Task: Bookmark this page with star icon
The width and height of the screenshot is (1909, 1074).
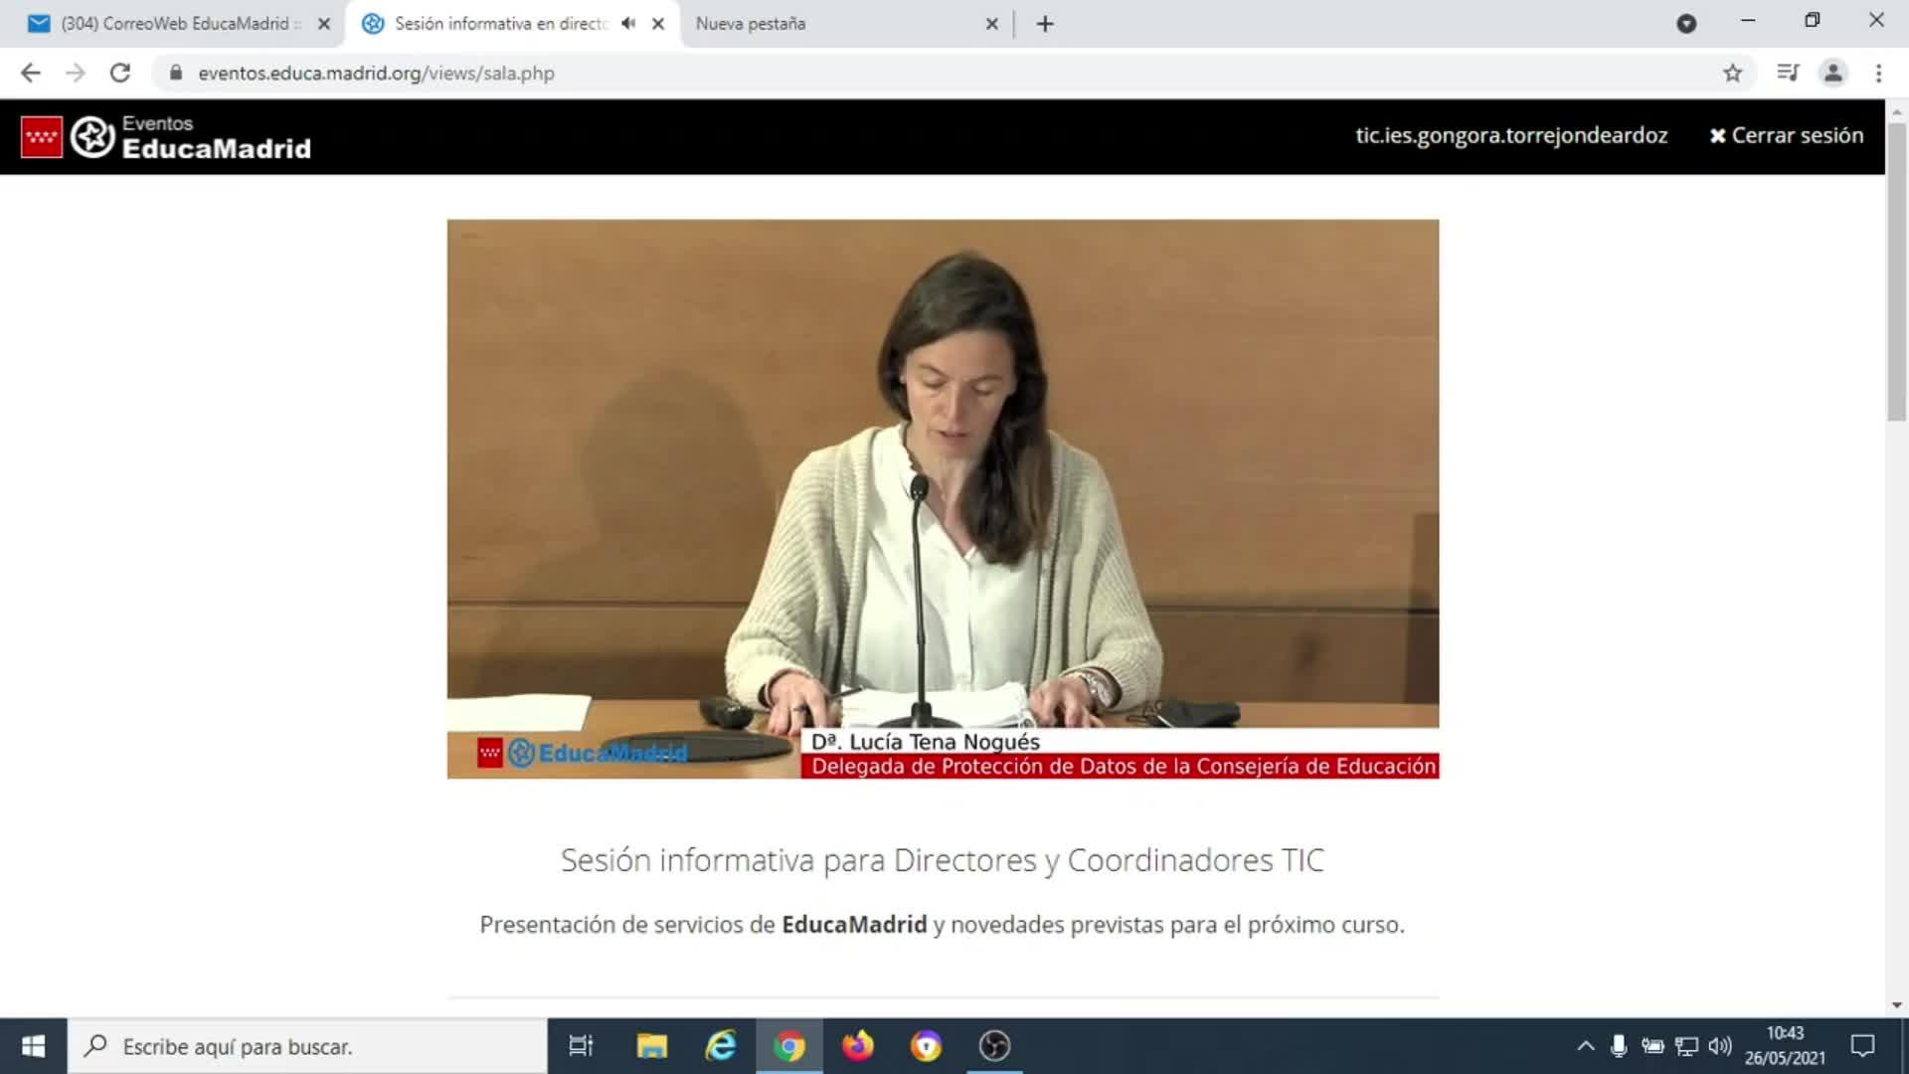Action: 1732,73
